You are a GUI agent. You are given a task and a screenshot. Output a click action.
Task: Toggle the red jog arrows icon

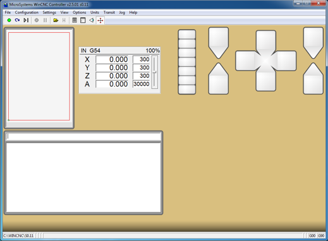100,20
